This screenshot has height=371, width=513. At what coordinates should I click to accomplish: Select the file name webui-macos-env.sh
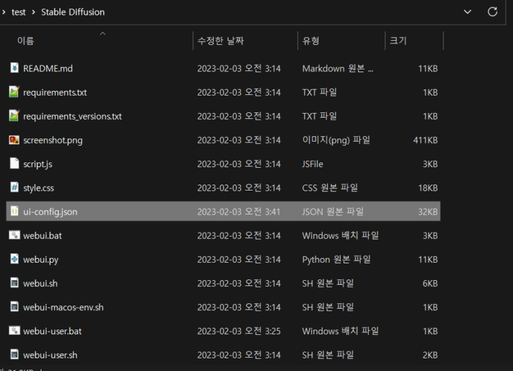[63, 307]
